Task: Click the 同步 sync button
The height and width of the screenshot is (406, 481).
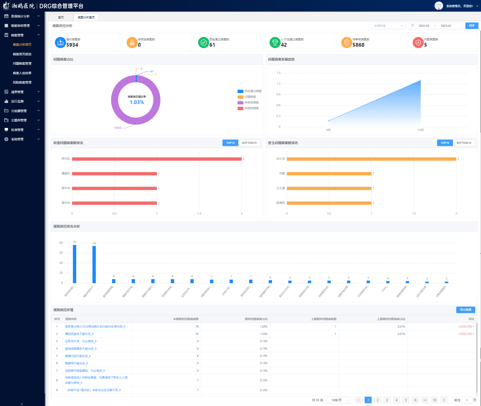Action: pos(472,26)
